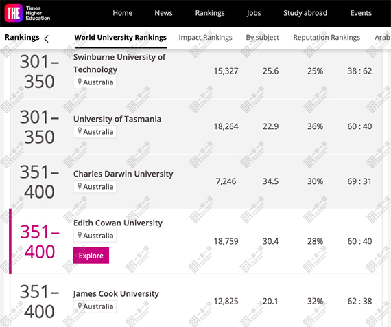This screenshot has width=391, height=327.
Task: Open University of Tasmania link
Action: click(x=117, y=119)
